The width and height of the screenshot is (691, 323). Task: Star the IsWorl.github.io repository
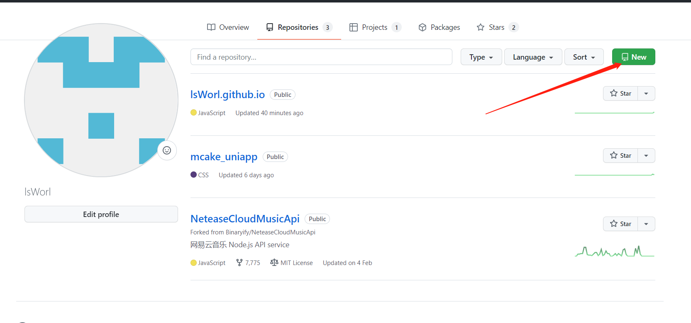(x=620, y=93)
